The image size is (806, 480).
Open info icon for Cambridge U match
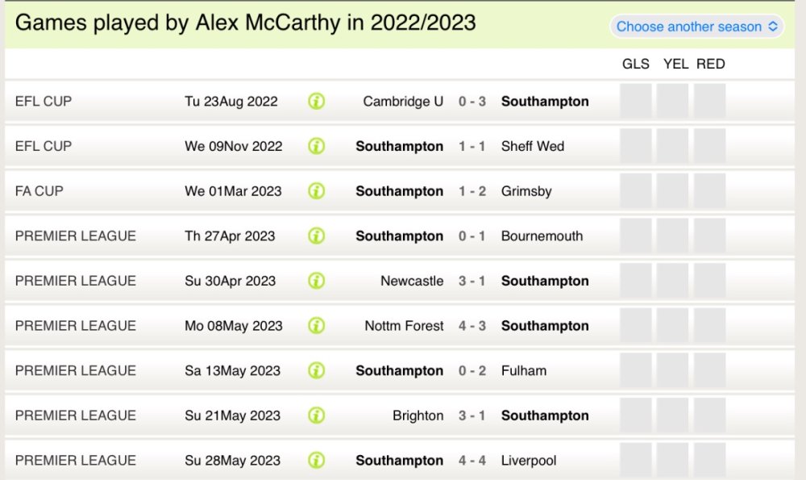click(x=317, y=102)
